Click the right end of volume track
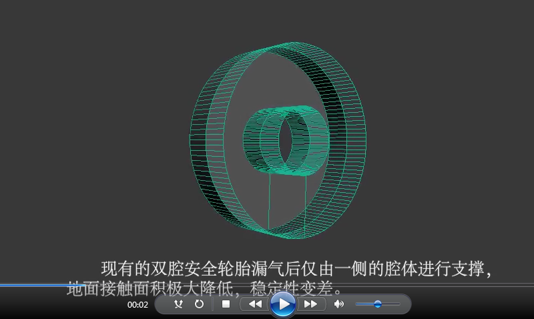 399,304
